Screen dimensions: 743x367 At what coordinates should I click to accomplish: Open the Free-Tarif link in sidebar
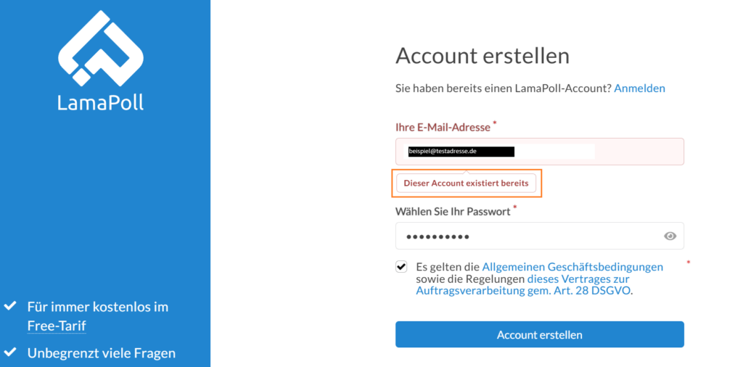tap(57, 326)
